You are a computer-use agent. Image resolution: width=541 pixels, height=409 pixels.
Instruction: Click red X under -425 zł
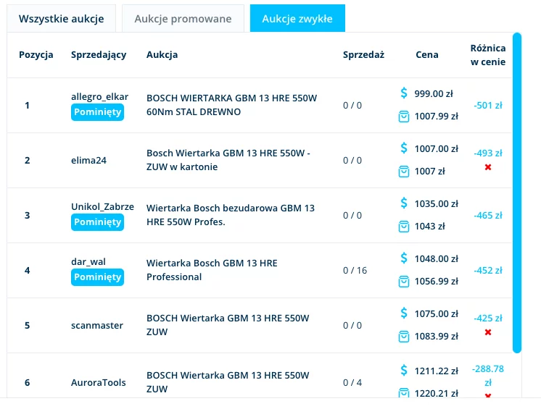click(488, 332)
